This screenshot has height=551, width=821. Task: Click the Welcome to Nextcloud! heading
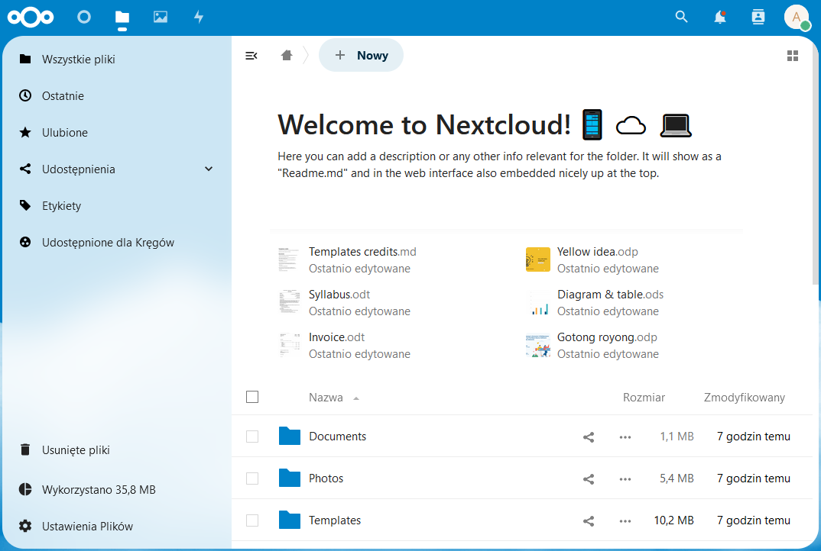click(x=485, y=125)
